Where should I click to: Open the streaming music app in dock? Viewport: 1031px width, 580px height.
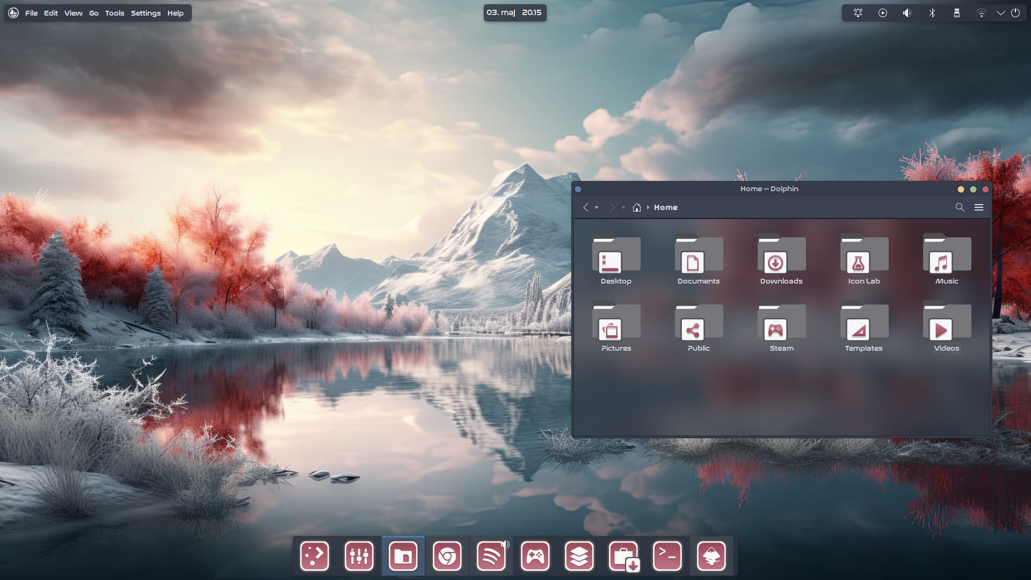point(491,556)
